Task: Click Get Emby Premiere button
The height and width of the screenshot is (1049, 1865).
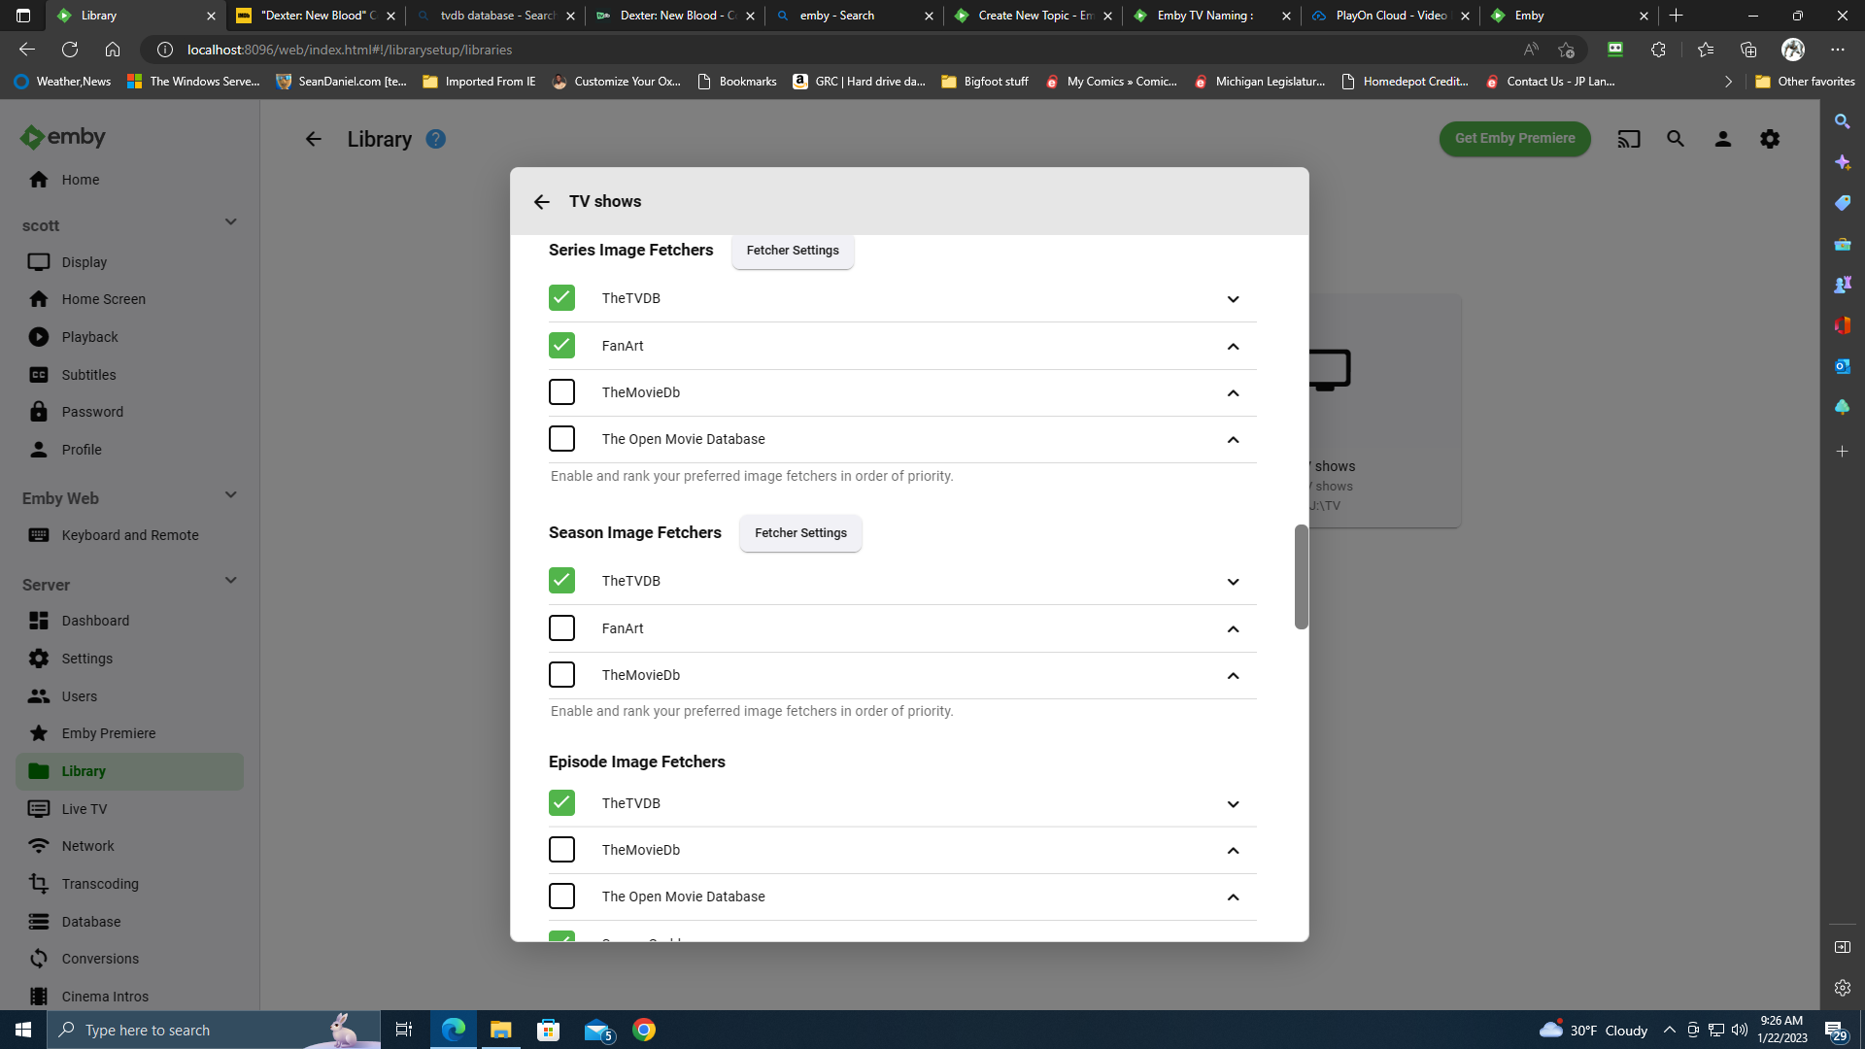Action: [1514, 138]
